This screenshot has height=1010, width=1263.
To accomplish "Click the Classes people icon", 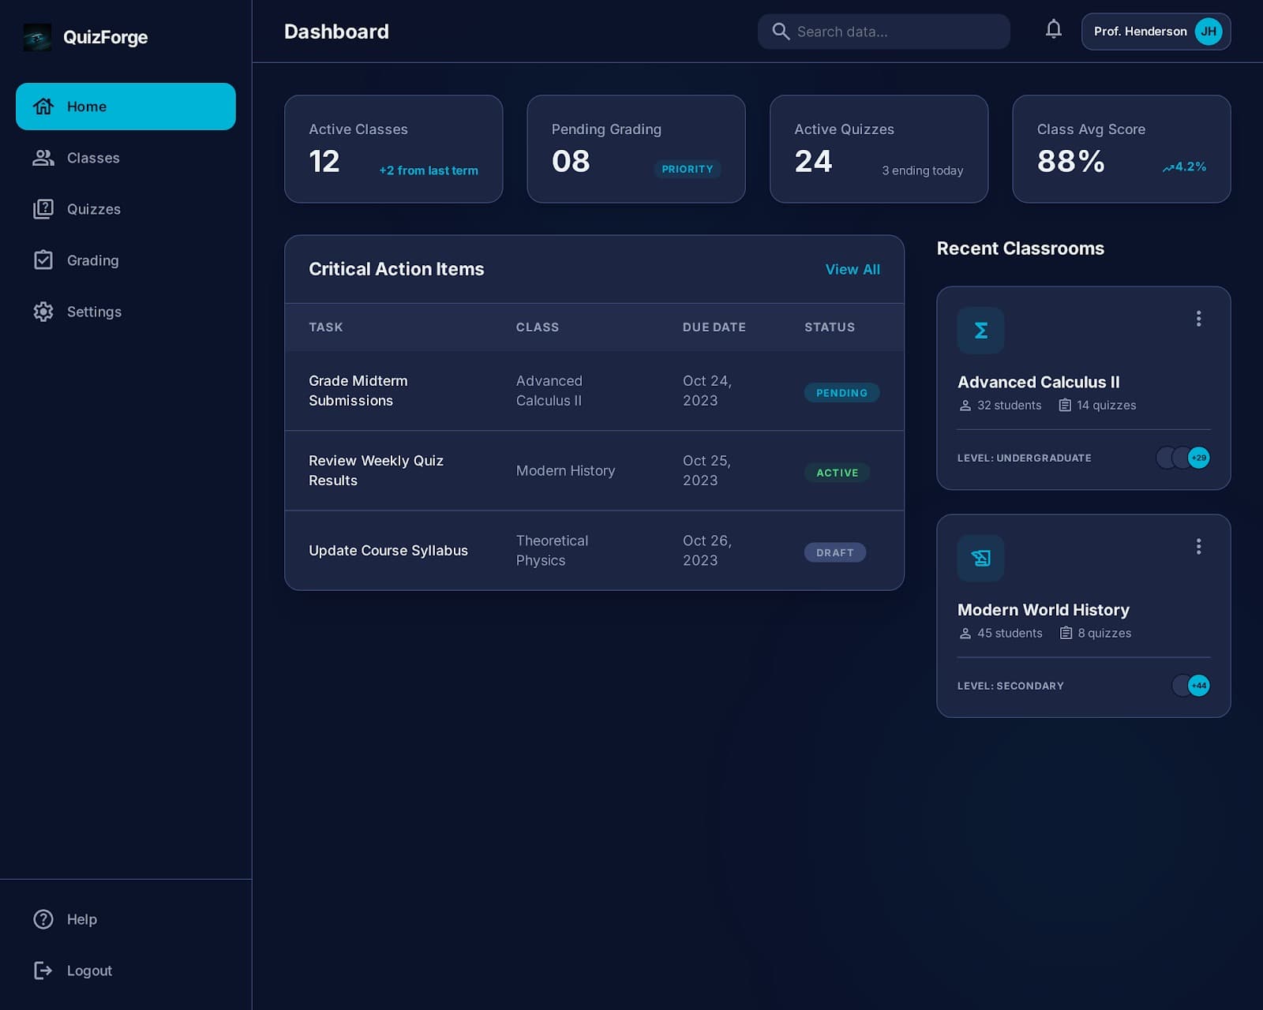I will tap(43, 158).
